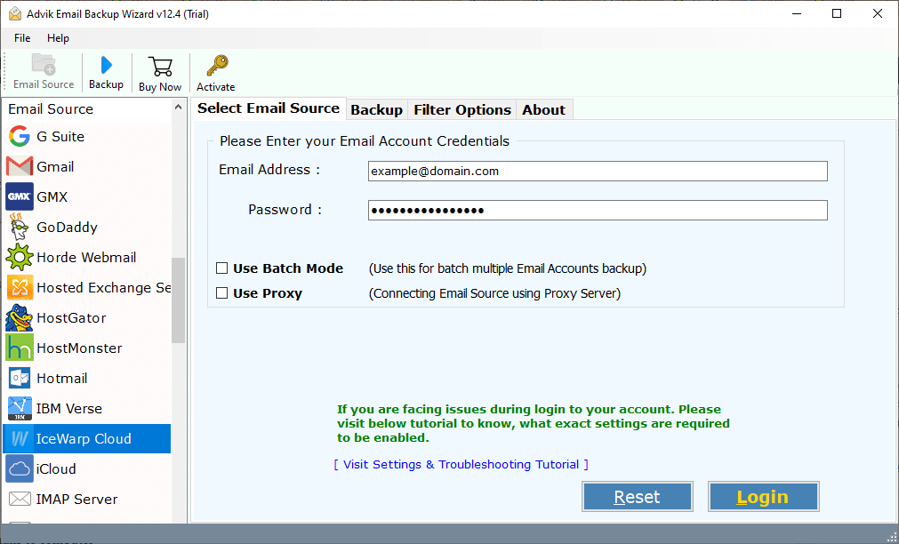Switch to the Backup tab
Image resolution: width=899 pixels, height=544 pixels.
click(x=376, y=109)
